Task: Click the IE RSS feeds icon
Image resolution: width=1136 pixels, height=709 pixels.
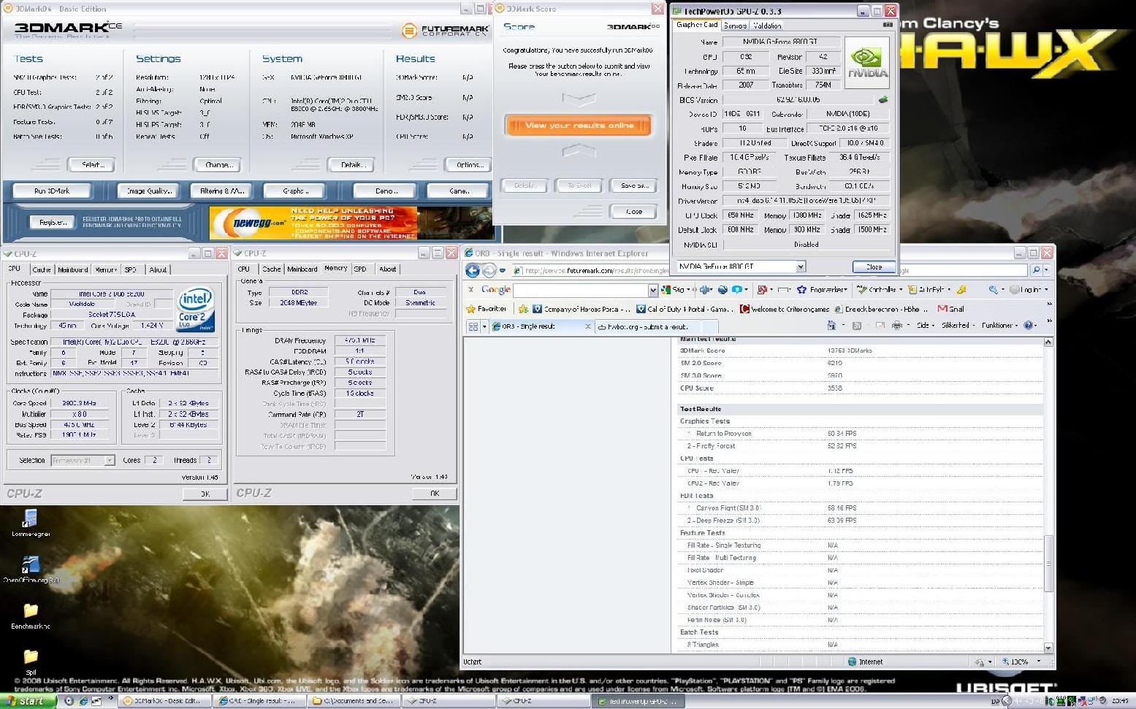Action: [857, 326]
